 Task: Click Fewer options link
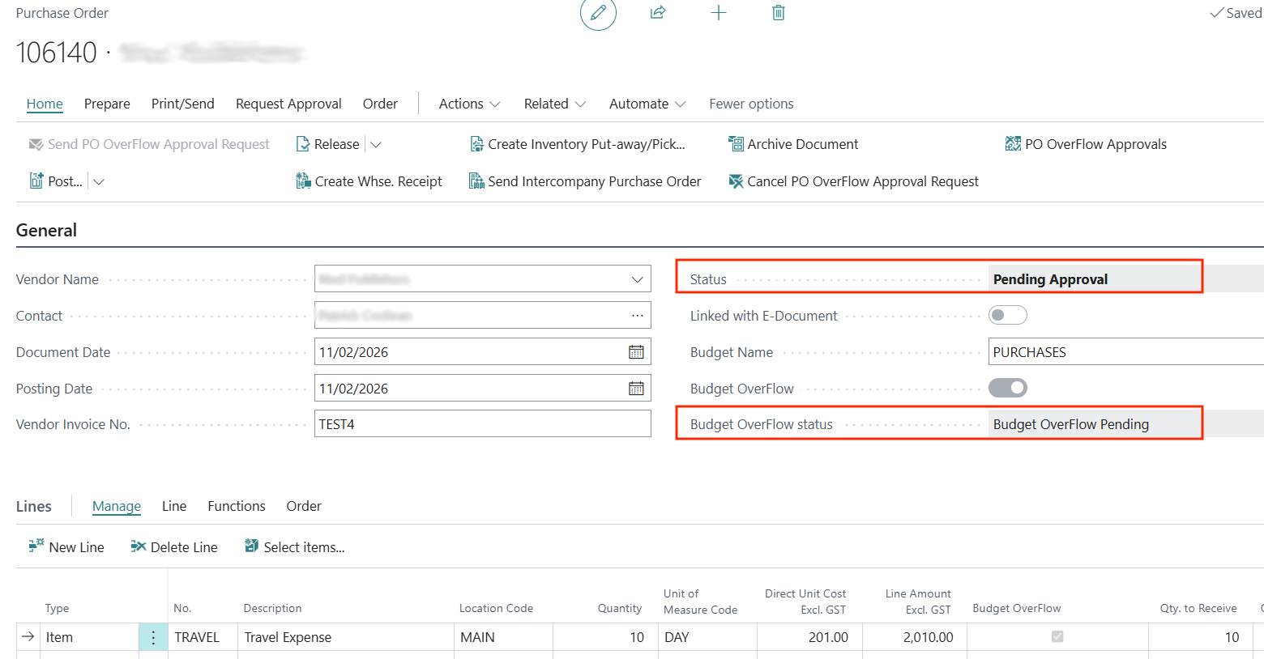tap(750, 104)
